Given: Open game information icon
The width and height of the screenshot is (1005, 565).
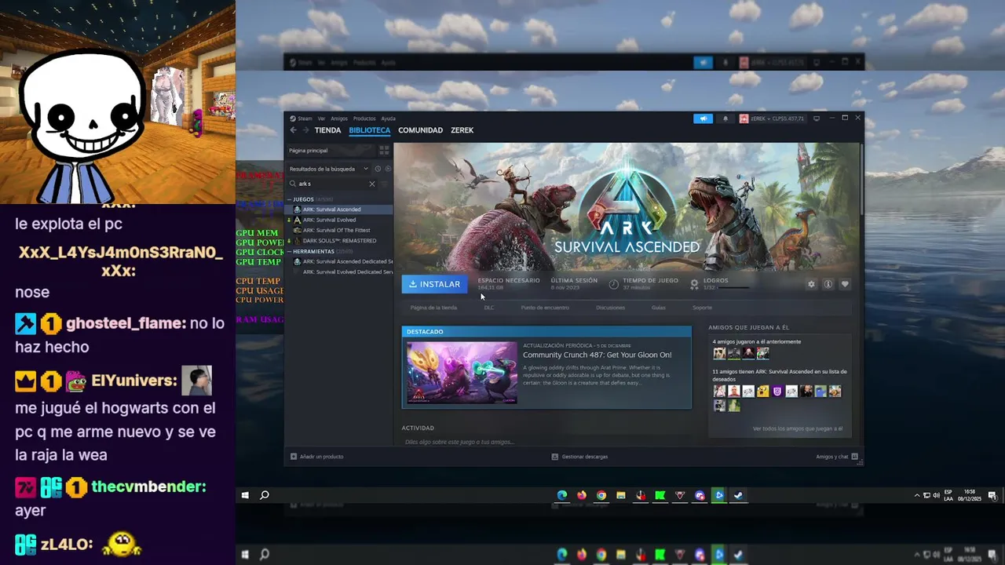Looking at the screenshot, I should (x=828, y=284).
